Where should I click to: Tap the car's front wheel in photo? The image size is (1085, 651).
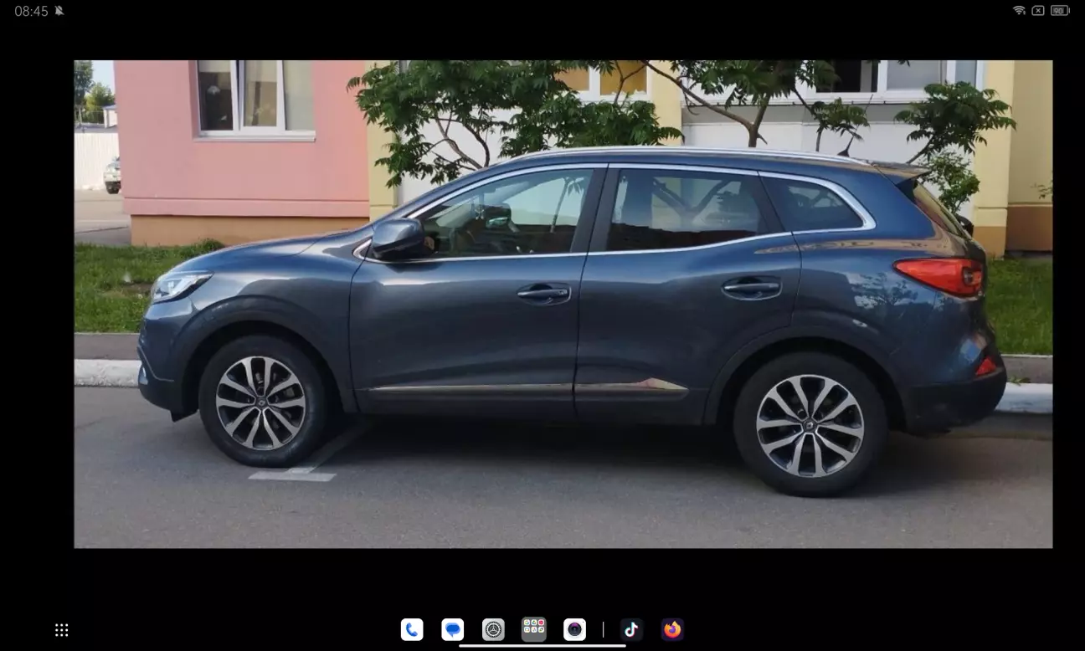(x=260, y=402)
